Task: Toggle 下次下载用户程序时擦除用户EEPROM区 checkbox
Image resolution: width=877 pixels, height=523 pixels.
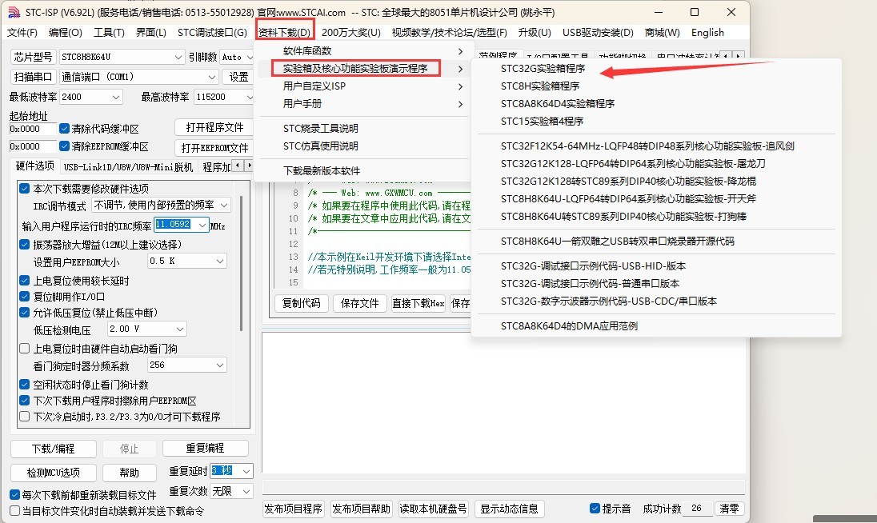Action: click(x=24, y=401)
